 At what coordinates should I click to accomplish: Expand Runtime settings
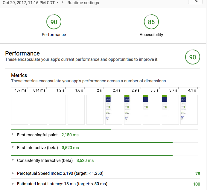point(83,3)
